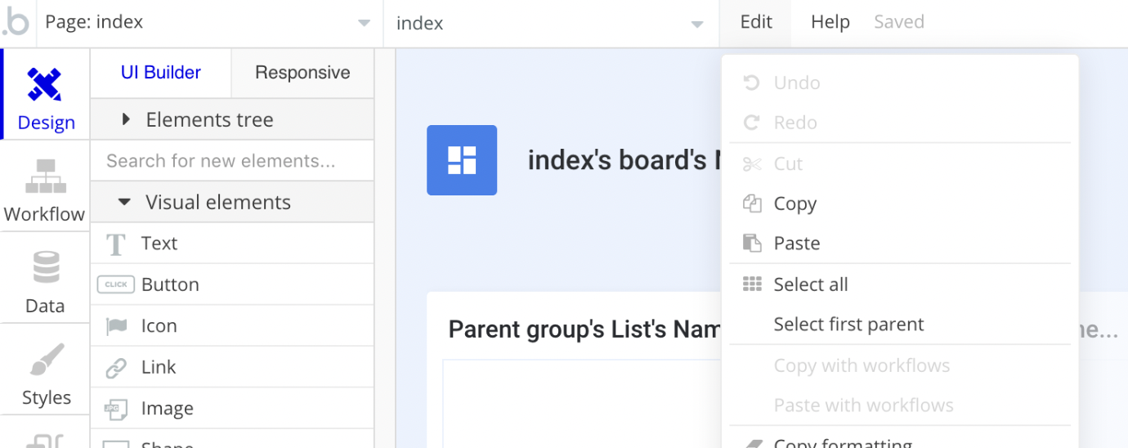Select the Icon element
The width and height of the screenshot is (1128, 448).
pos(232,326)
